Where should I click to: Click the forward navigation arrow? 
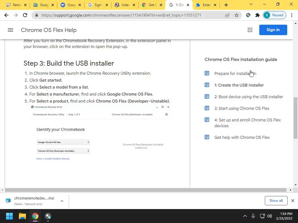(x=16, y=15)
